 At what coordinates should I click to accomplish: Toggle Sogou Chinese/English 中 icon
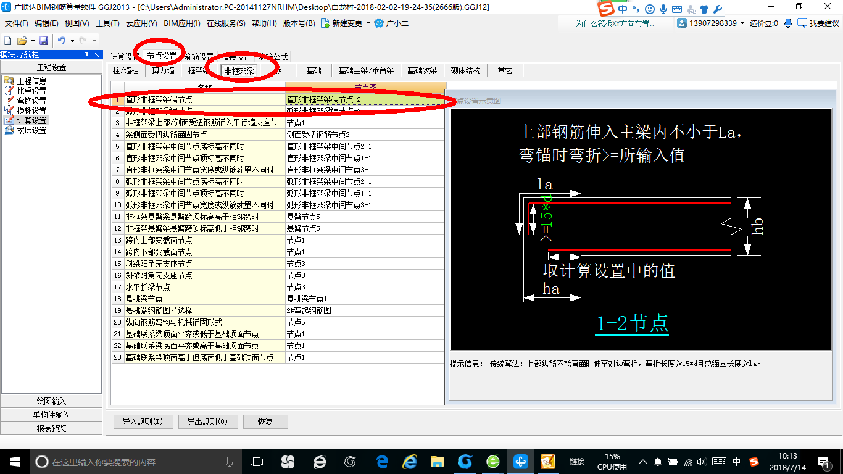[623, 9]
